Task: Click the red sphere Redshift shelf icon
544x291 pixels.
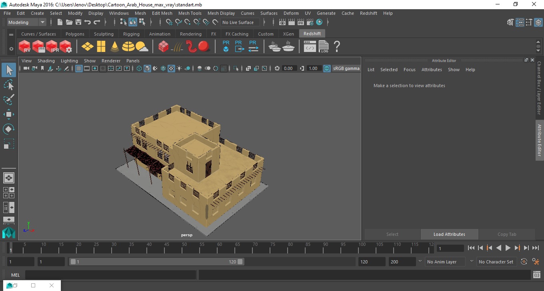Action: (x=204, y=46)
